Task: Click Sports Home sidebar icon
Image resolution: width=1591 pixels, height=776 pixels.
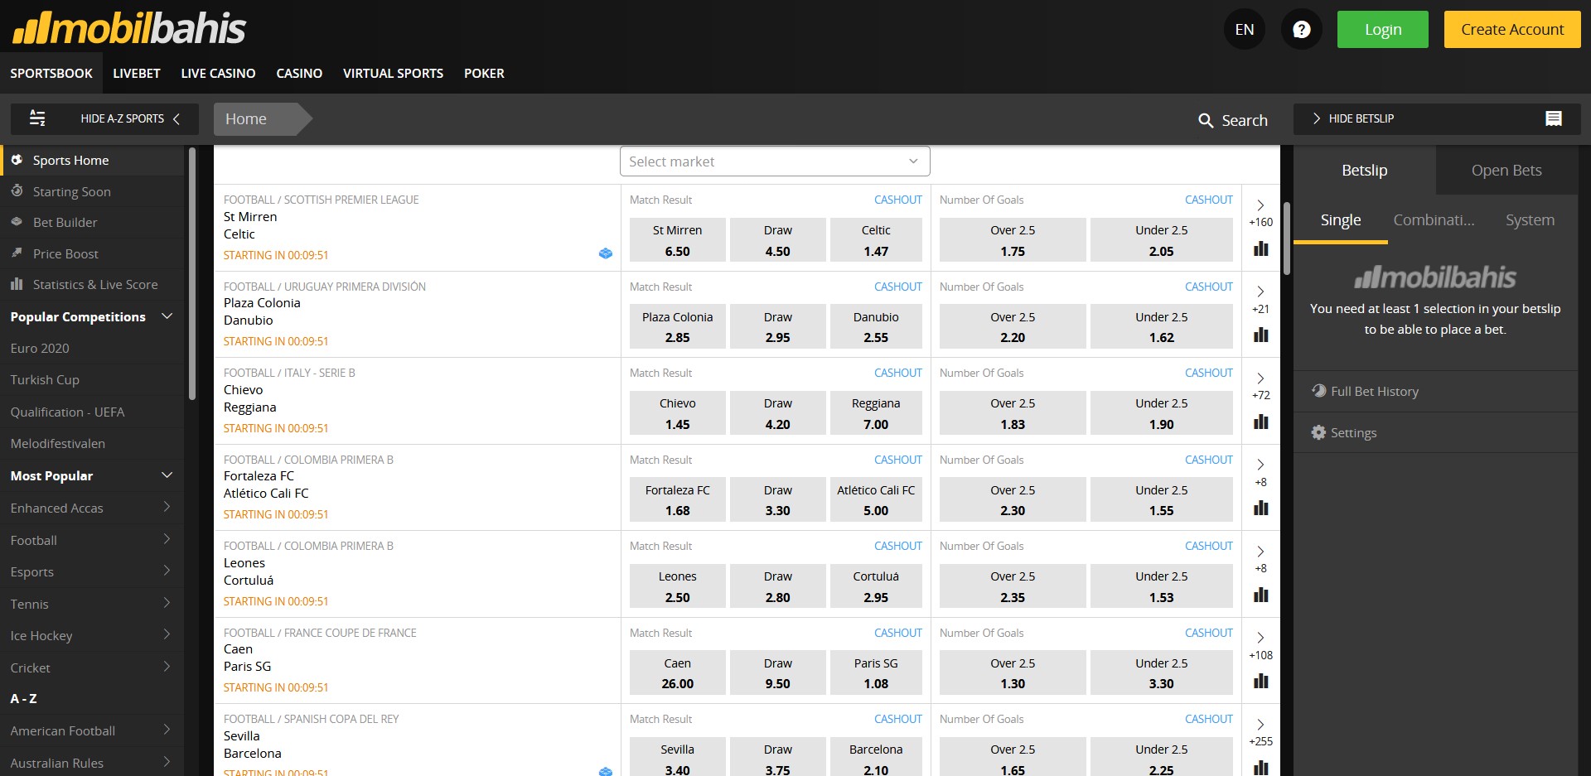Action: pos(17,160)
